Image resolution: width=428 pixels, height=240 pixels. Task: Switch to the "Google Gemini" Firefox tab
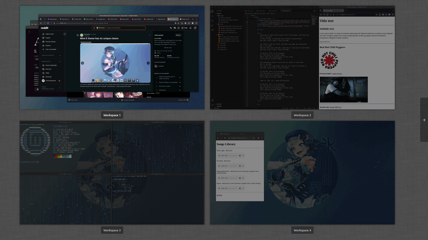pos(101,19)
